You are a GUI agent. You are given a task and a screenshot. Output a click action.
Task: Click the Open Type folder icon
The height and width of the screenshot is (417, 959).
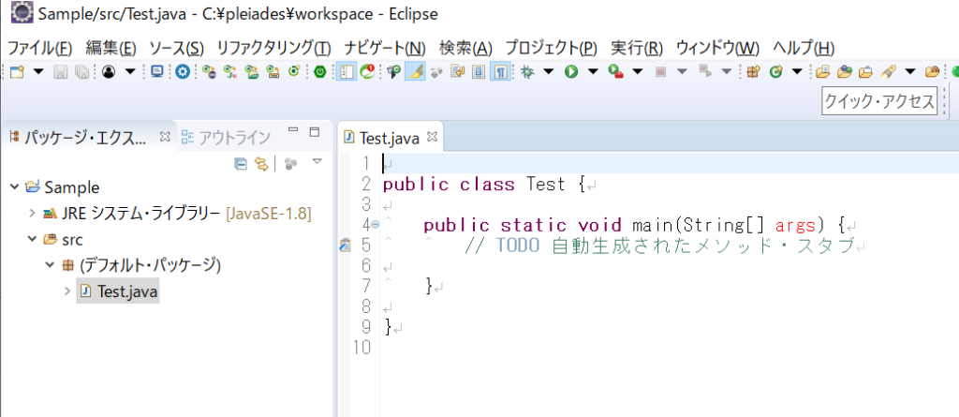coord(823,72)
